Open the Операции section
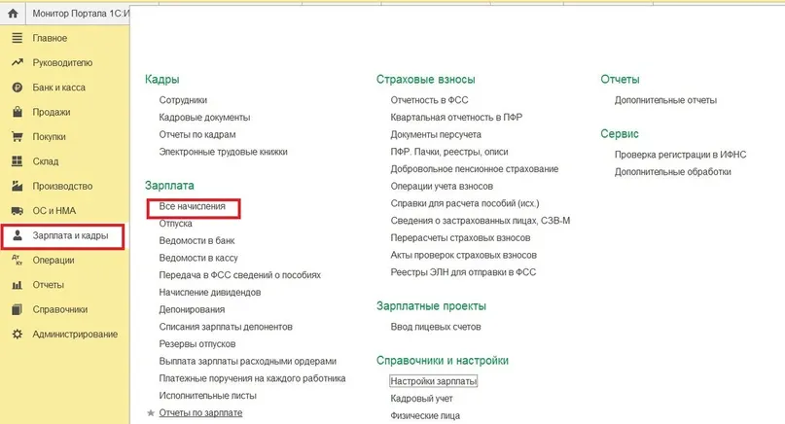 [54, 260]
